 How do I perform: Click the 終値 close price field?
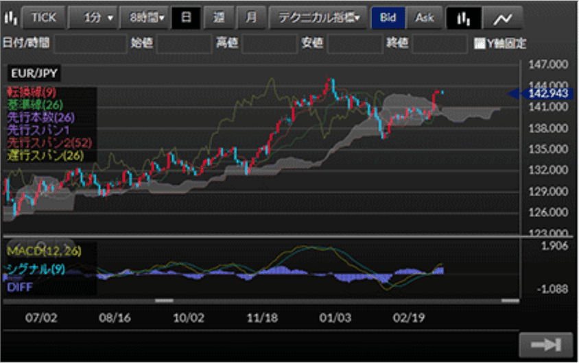click(x=440, y=43)
